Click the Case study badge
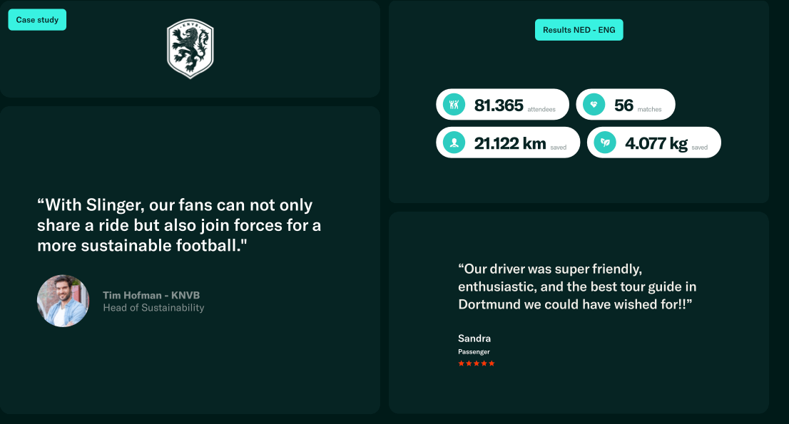 pyautogui.click(x=37, y=20)
